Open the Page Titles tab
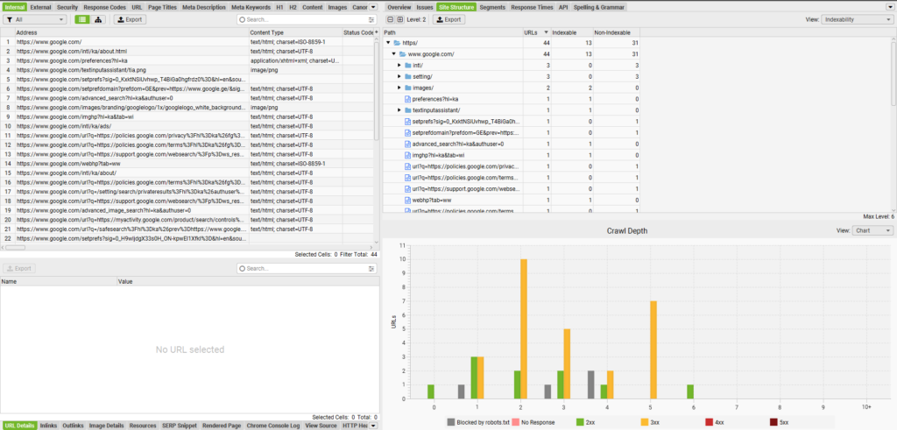 click(162, 7)
